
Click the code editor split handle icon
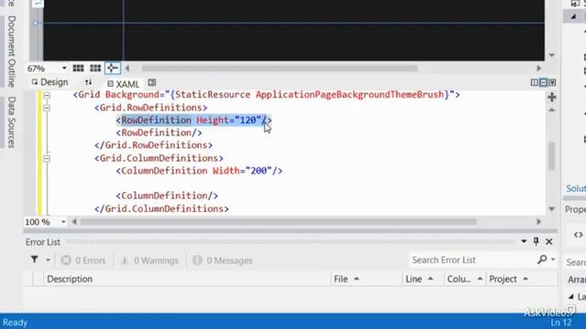pyautogui.click(x=552, y=98)
